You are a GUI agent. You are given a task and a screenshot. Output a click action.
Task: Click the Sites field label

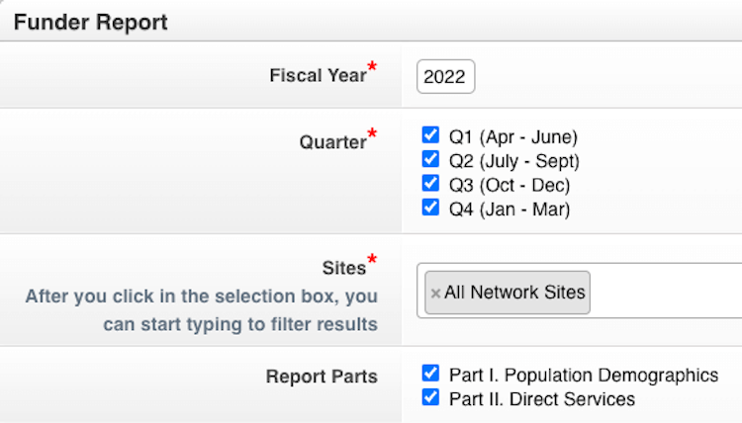pos(343,267)
